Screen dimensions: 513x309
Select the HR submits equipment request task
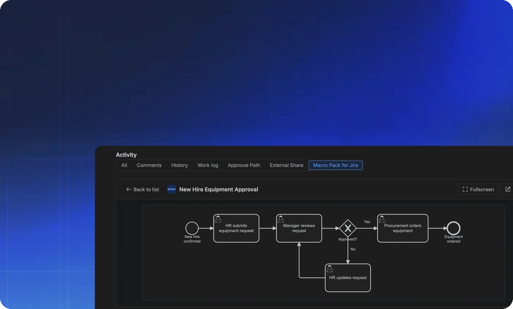236,228
